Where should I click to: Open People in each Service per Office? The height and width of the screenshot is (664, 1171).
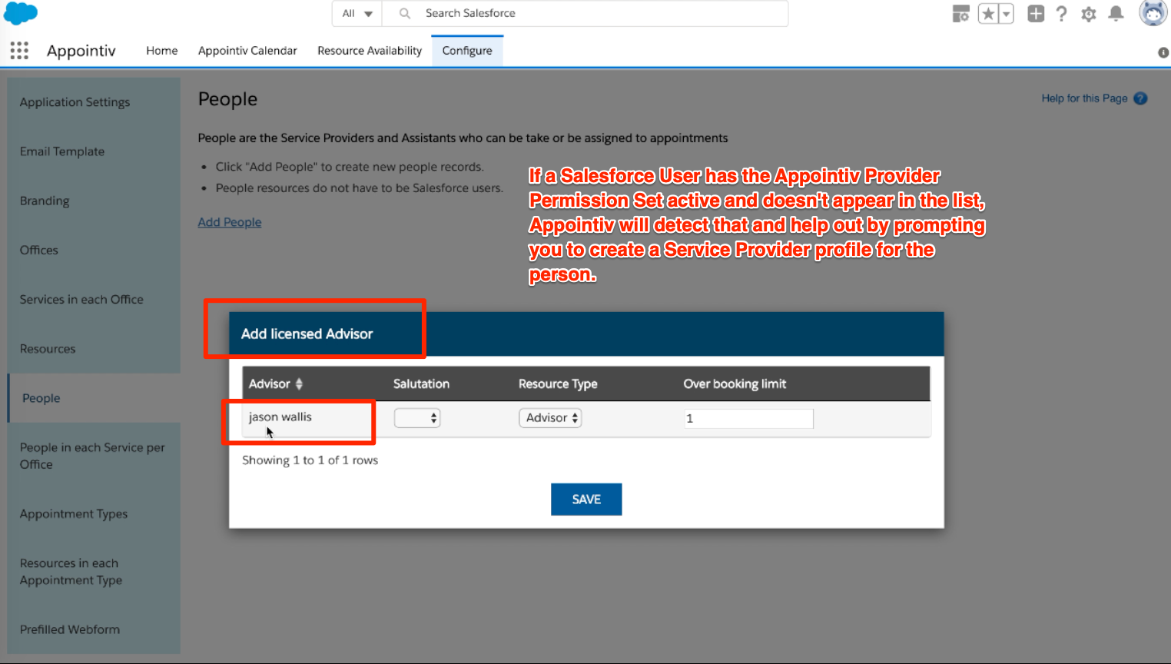(94, 456)
